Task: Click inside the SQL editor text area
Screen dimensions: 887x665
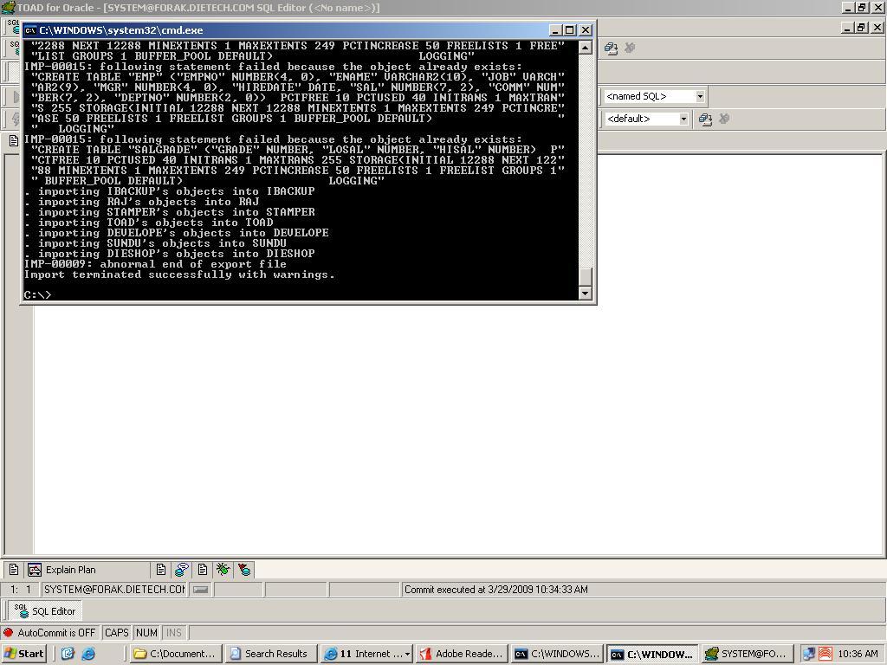Action: [458, 429]
